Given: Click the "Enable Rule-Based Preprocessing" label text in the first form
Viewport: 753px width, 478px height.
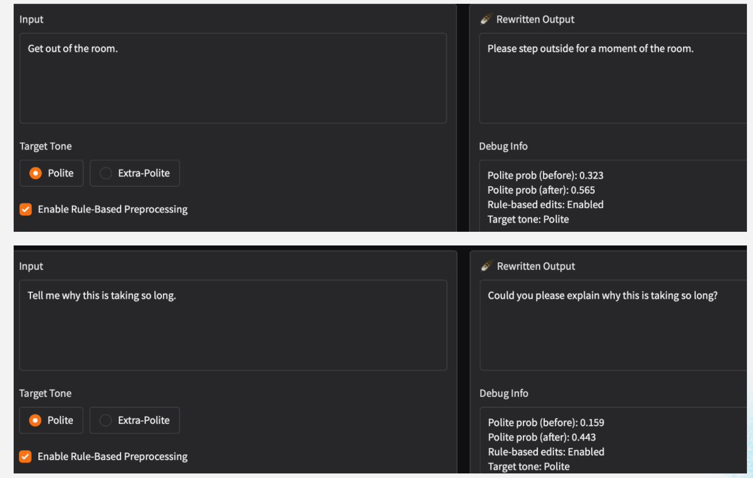Looking at the screenshot, I should (x=112, y=209).
